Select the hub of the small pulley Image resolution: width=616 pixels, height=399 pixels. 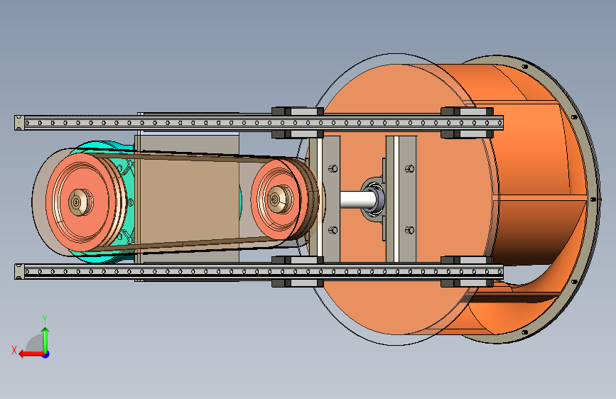click(x=279, y=200)
